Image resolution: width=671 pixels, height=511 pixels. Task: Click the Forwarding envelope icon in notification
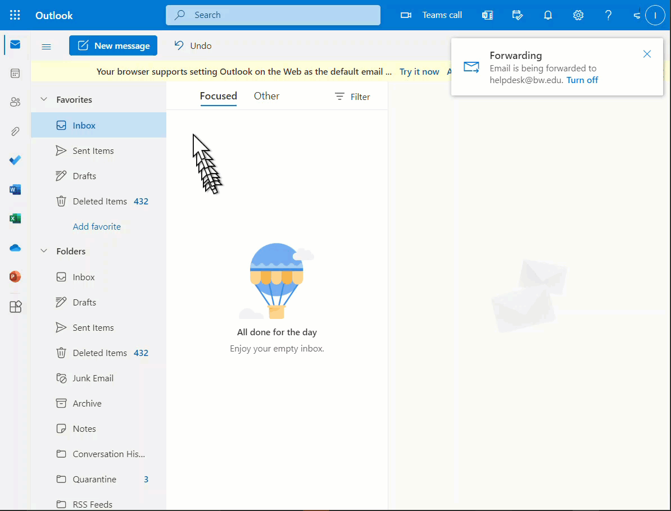click(x=471, y=67)
